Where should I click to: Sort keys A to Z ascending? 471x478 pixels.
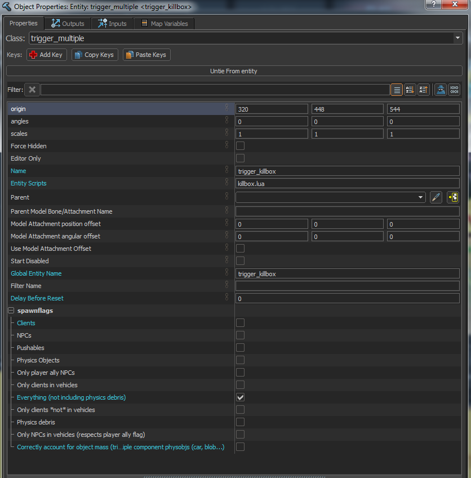click(410, 90)
